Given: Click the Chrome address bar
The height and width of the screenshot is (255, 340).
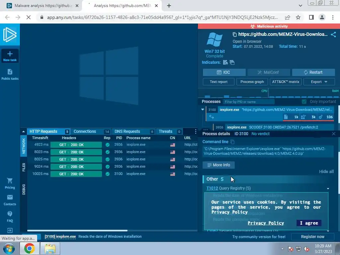Looking at the screenshot, I should point(162,17).
